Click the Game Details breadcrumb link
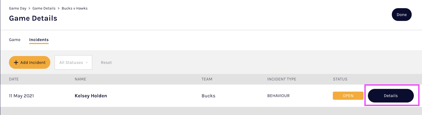The height and width of the screenshot is (115, 422). coord(44,8)
